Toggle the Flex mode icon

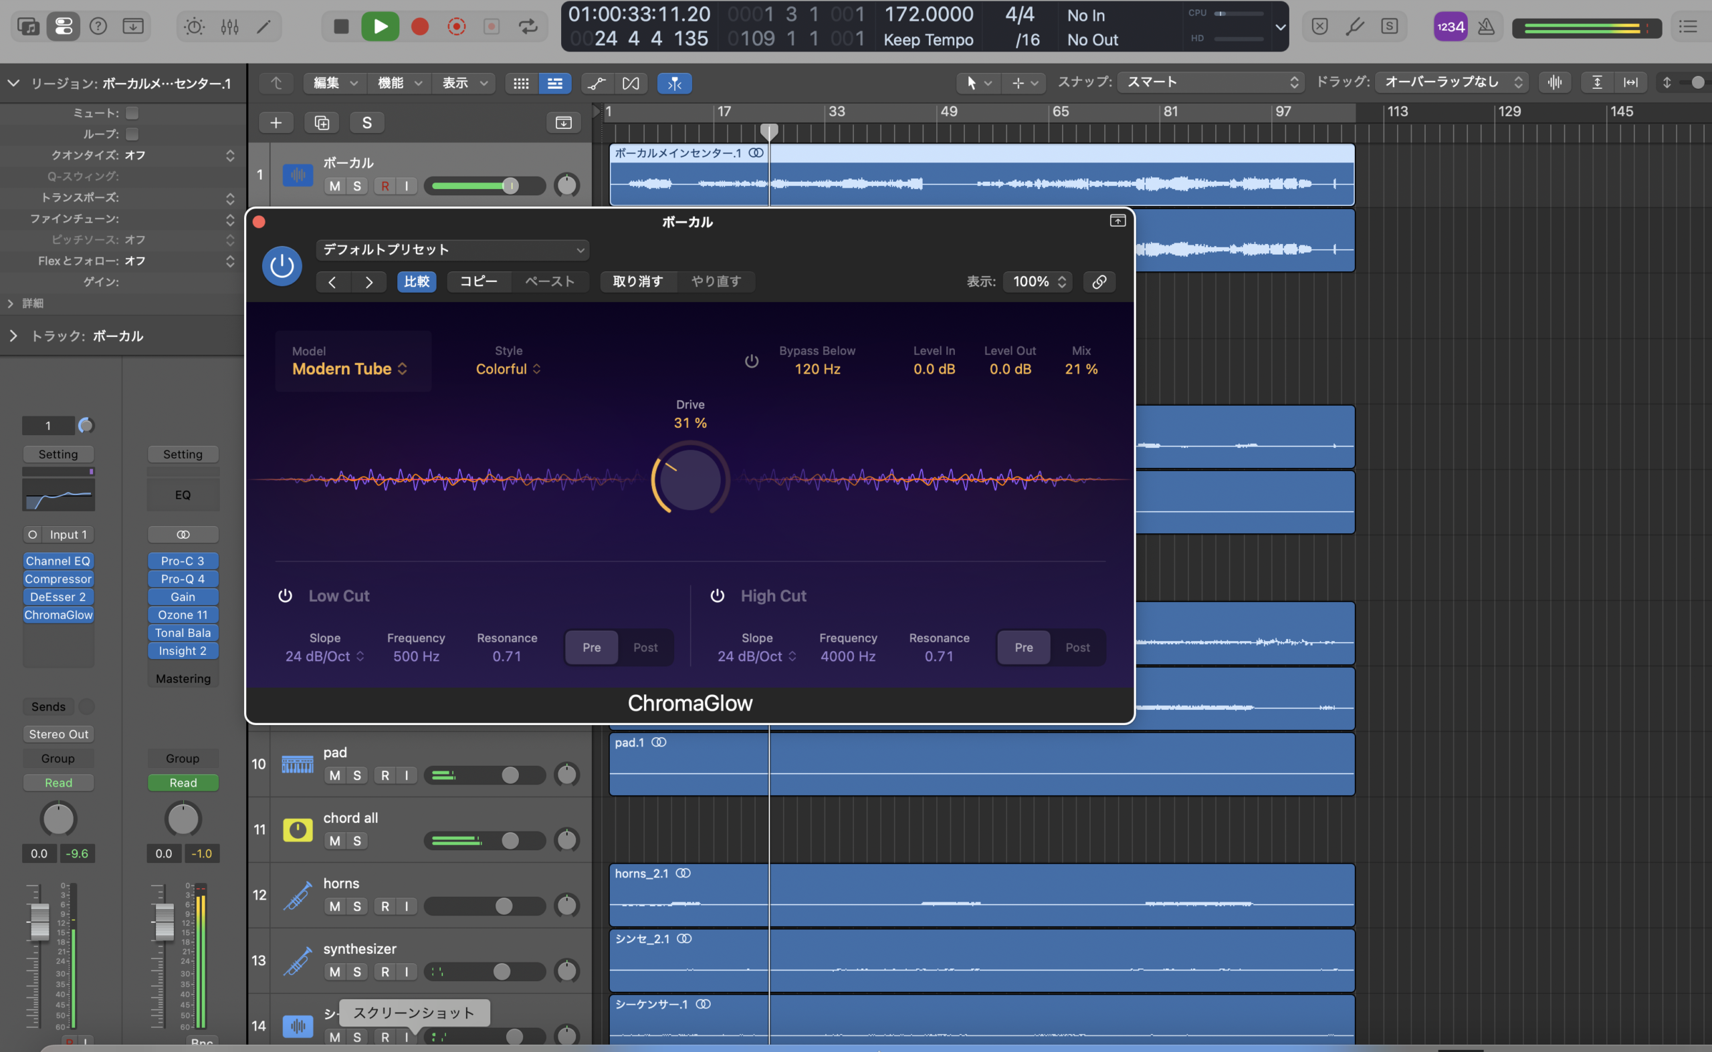point(631,84)
